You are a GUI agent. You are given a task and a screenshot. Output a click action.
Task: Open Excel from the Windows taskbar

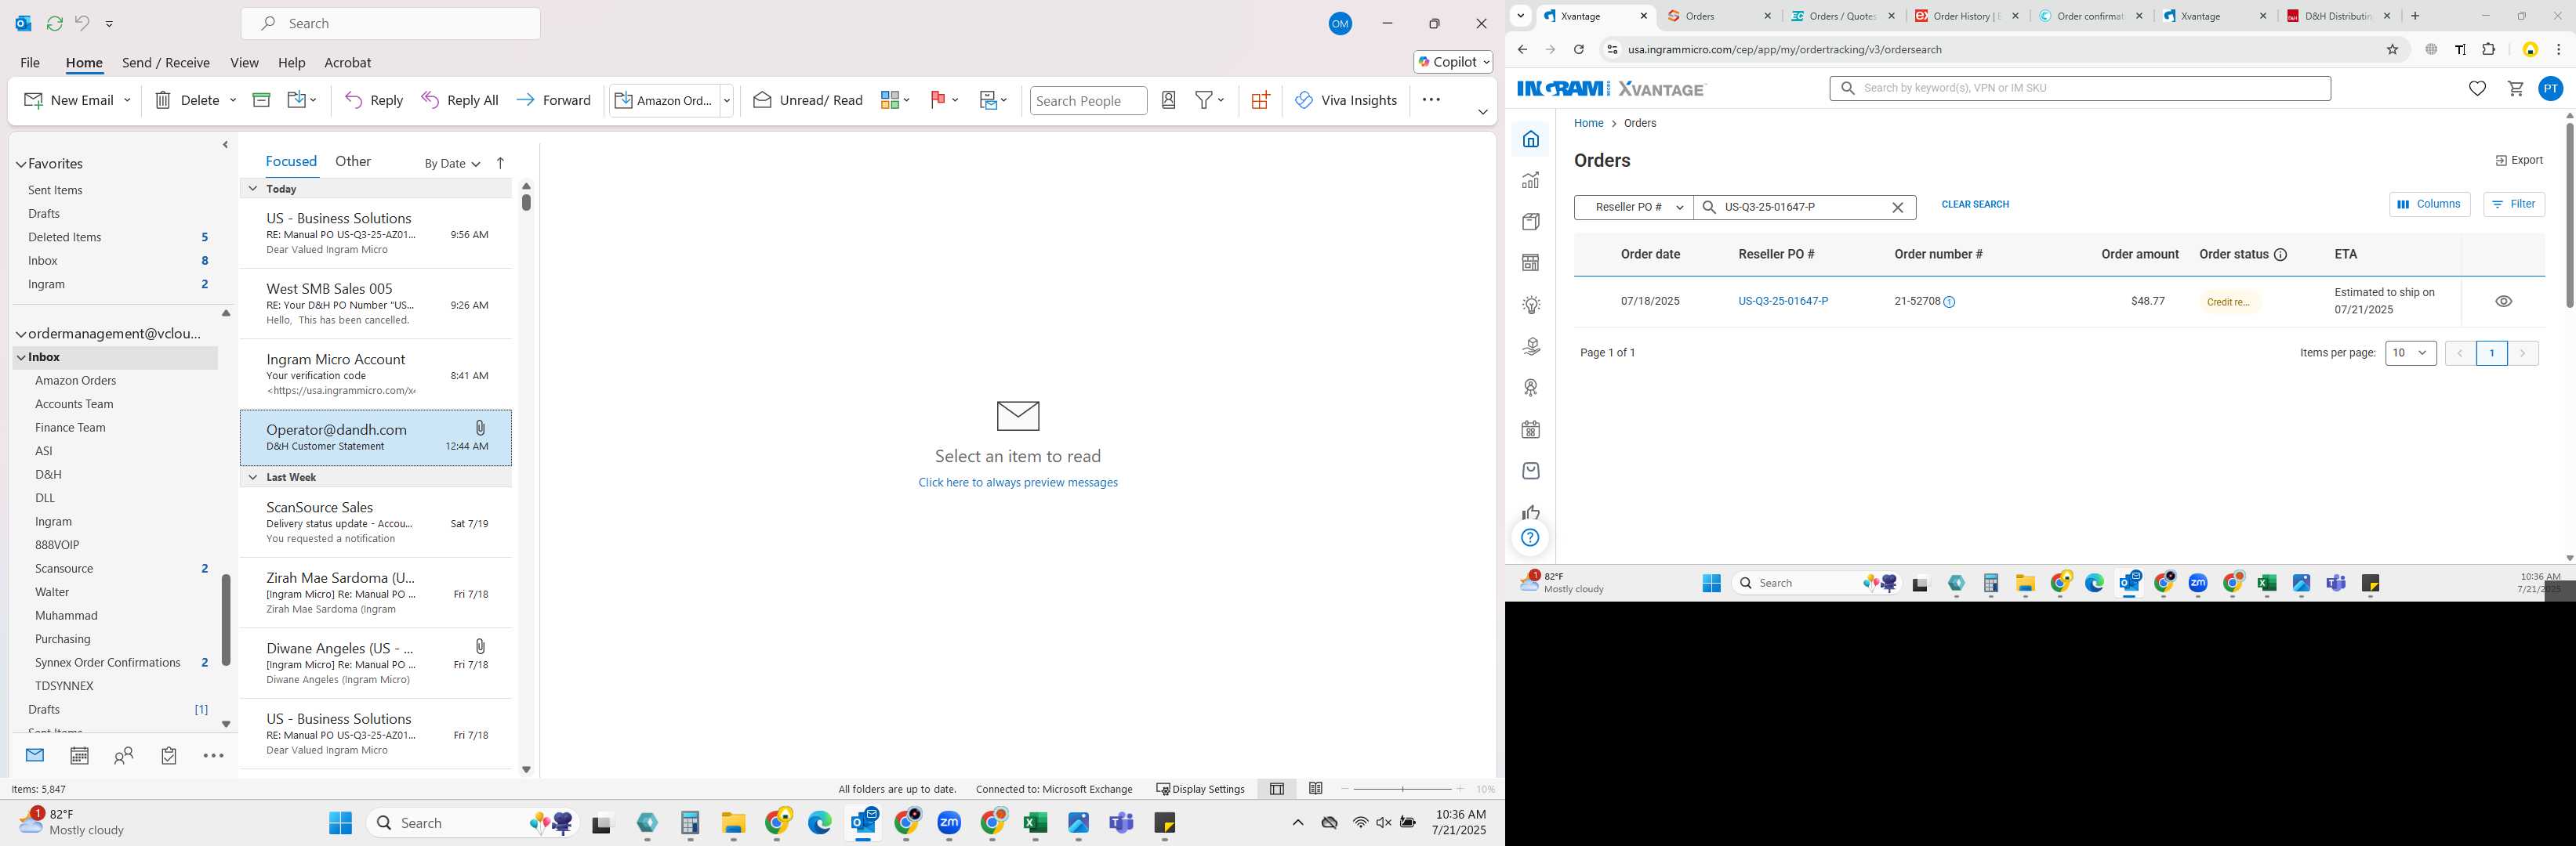pos(1034,823)
